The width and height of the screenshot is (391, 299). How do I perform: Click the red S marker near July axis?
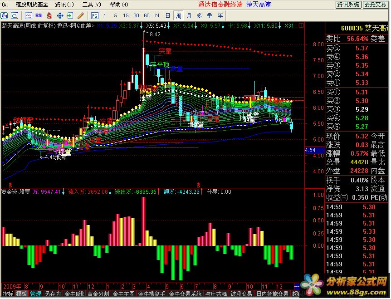pos(199,185)
